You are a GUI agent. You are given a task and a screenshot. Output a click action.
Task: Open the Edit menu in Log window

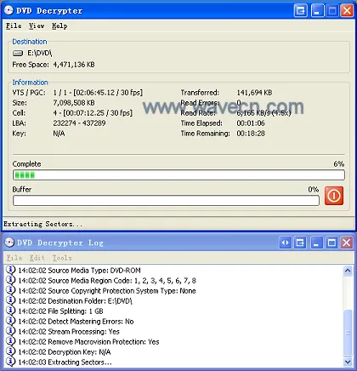coord(37,258)
